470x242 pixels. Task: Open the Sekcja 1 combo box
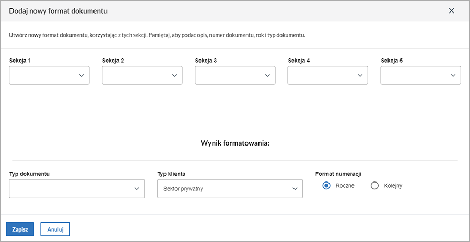pos(44,76)
